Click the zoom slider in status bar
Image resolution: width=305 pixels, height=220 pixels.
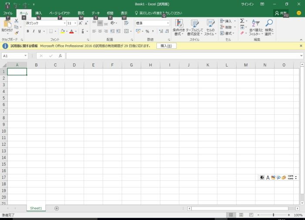point(273,215)
